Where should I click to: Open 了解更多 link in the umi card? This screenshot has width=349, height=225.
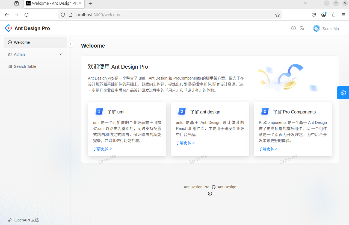(x=102, y=149)
